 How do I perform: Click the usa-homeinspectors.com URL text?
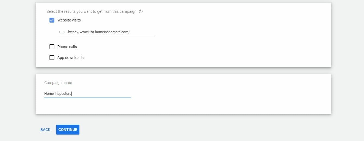tap(99, 32)
